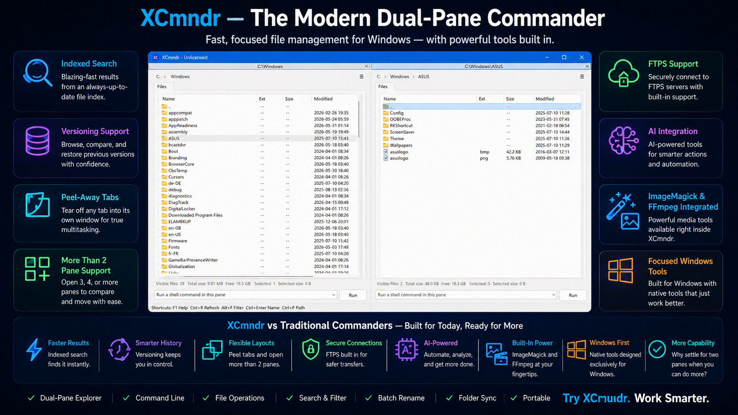Click the Focused Windows Tools logo icon

click(621, 270)
